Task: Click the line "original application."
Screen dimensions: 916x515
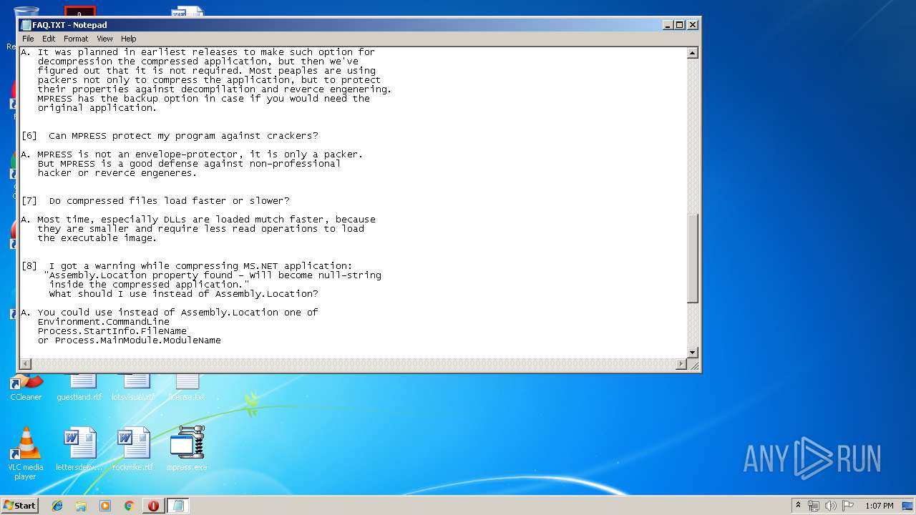Action: point(97,108)
